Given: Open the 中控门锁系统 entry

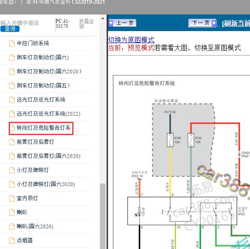Looking at the screenshot, I should click(33, 43).
